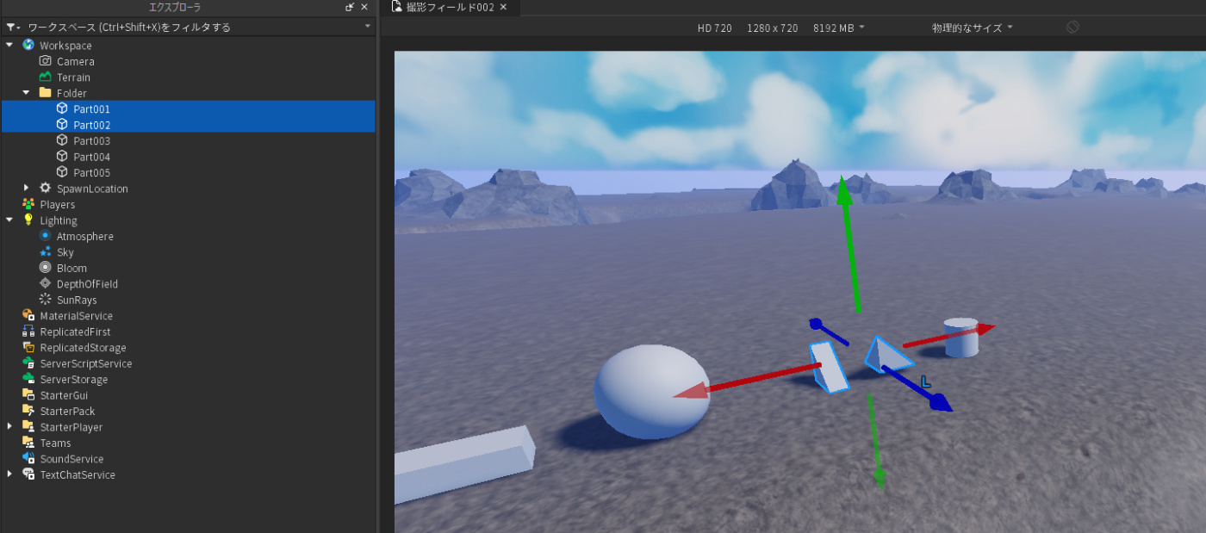Screen dimensions: 1206x533
Task: Select the SoundService label
Action: tap(71, 459)
